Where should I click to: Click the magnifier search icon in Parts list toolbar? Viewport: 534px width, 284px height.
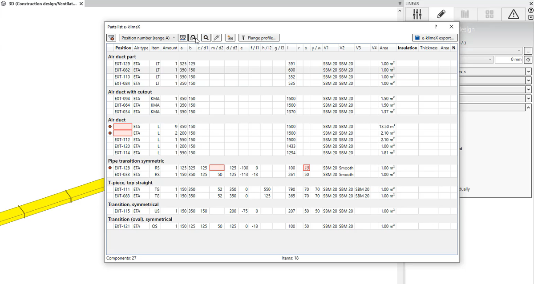tap(206, 38)
